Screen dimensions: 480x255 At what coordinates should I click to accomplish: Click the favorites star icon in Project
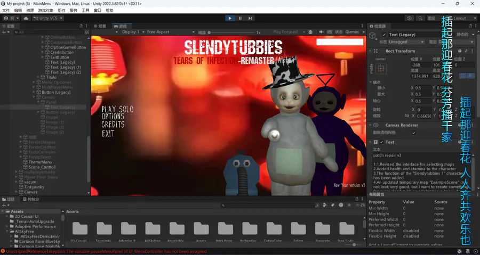click(x=349, y=205)
